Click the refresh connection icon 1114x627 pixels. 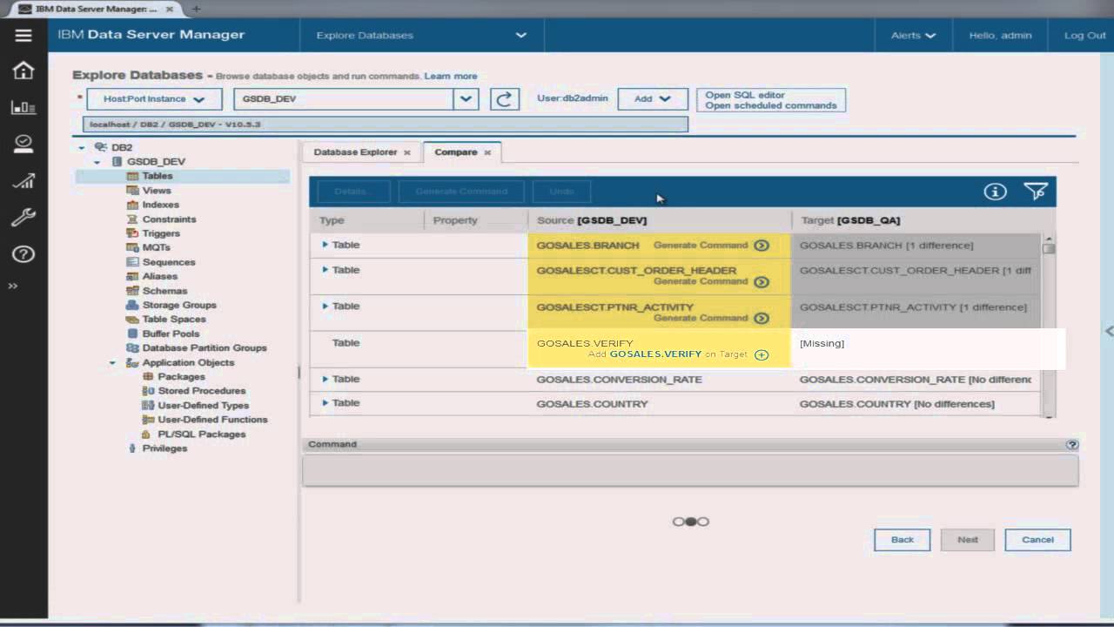(504, 98)
